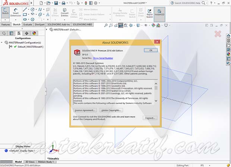Open the Line tool dropdown arrow
Viewport: 231px width, 167px height.
[x=28, y=10]
